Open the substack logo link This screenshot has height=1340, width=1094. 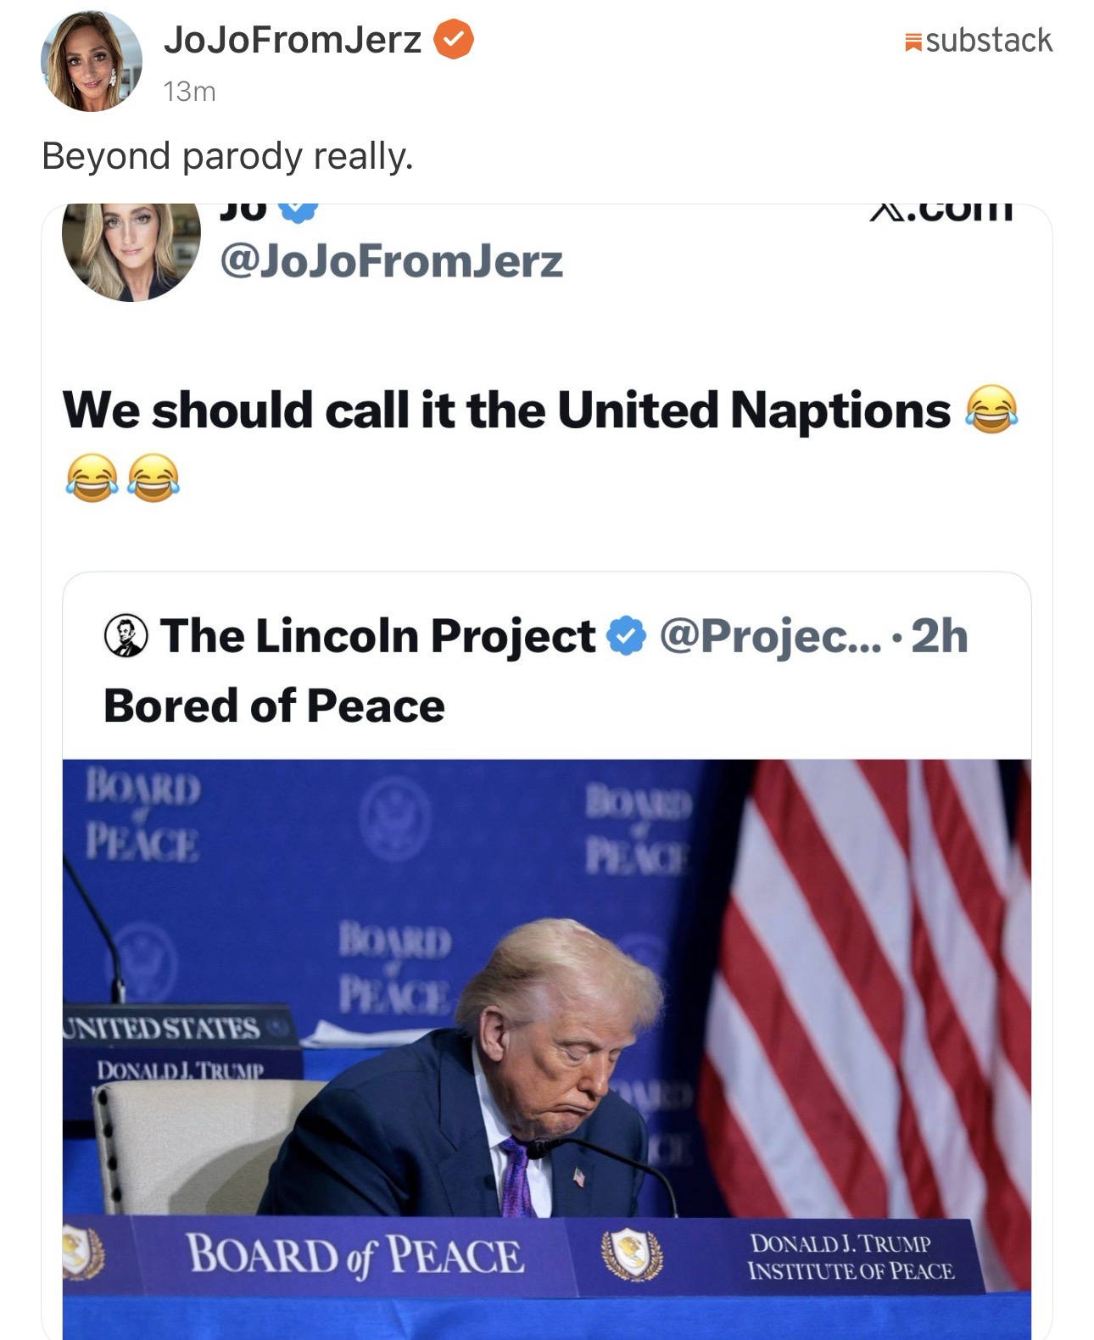click(979, 41)
